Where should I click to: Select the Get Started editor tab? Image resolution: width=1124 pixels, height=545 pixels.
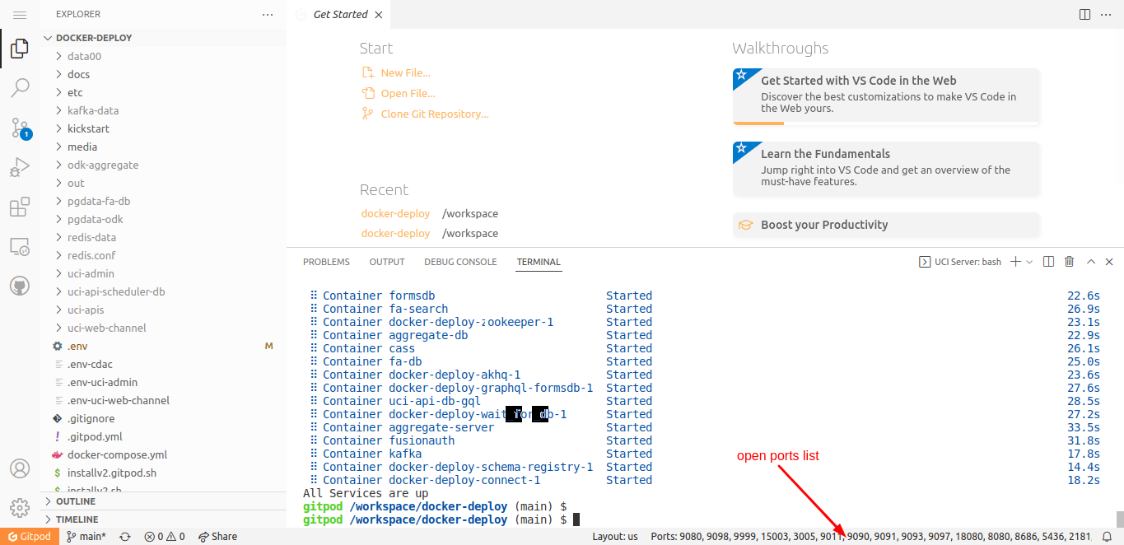pyautogui.click(x=338, y=15)
